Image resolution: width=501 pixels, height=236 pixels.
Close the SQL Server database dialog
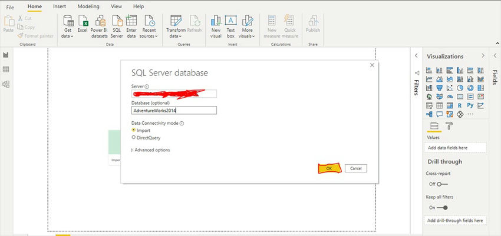[371, 65]
